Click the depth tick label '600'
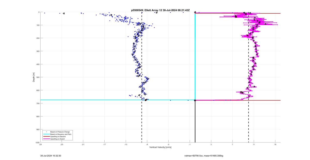Image resolution: width=310 pixels, height=160 pixels. [38, 90]
